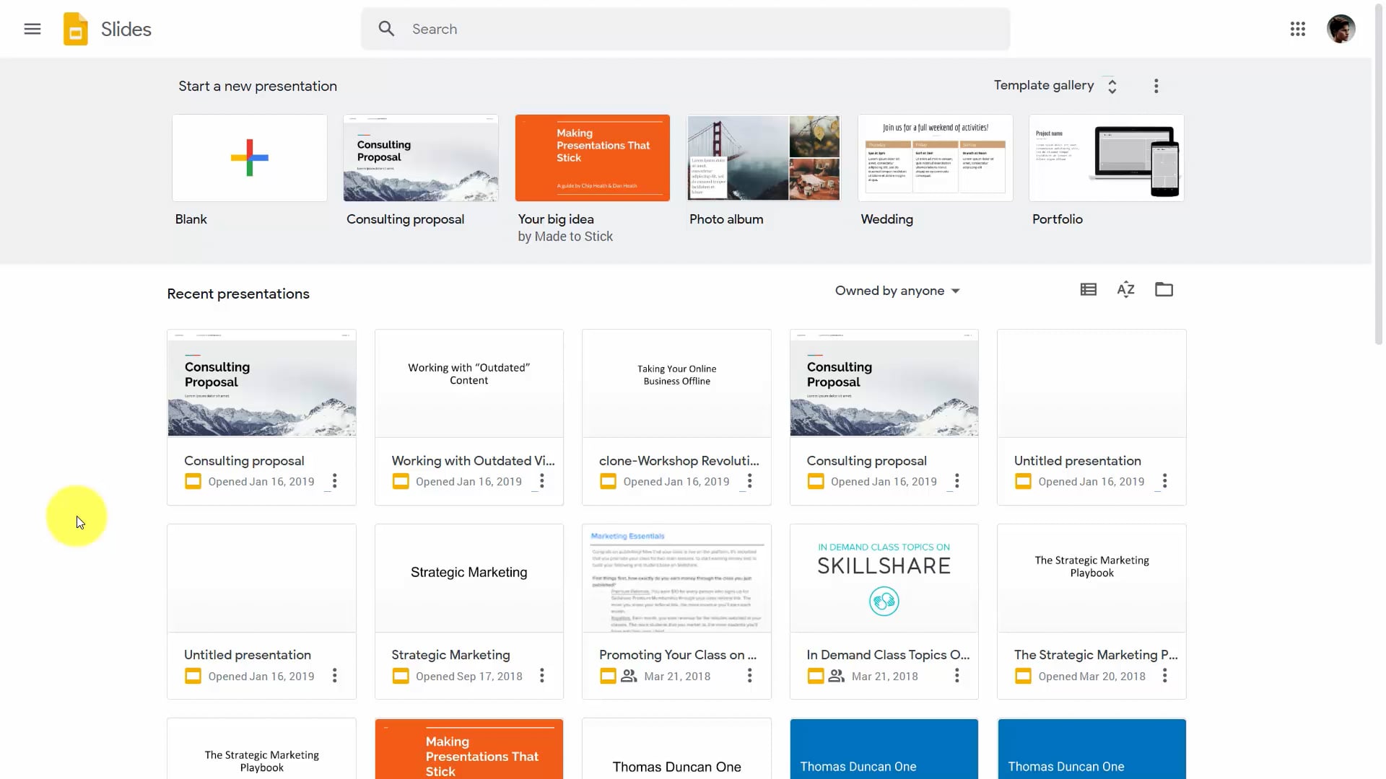This screenshot has height=779, width=1386.
Task: Choose the Your big idea template
Action: [x=592, y=158]
